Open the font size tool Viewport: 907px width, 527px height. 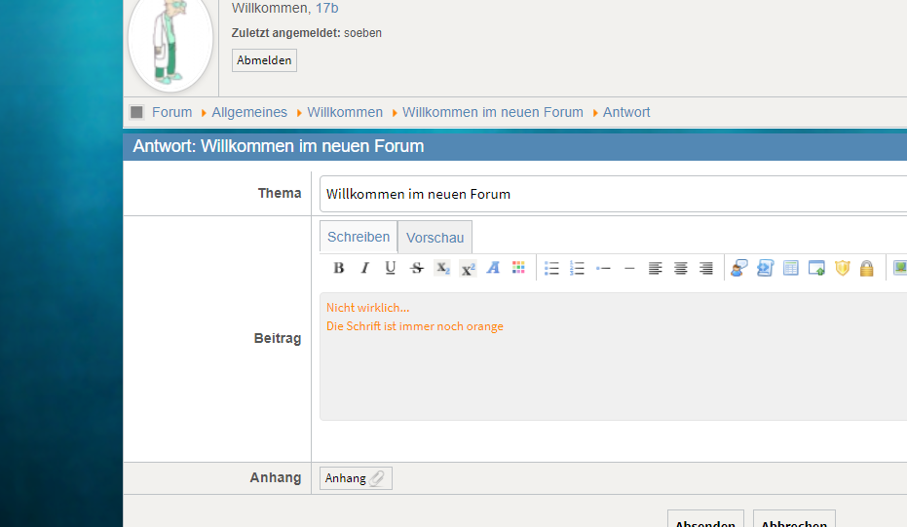tap(493, 268)
